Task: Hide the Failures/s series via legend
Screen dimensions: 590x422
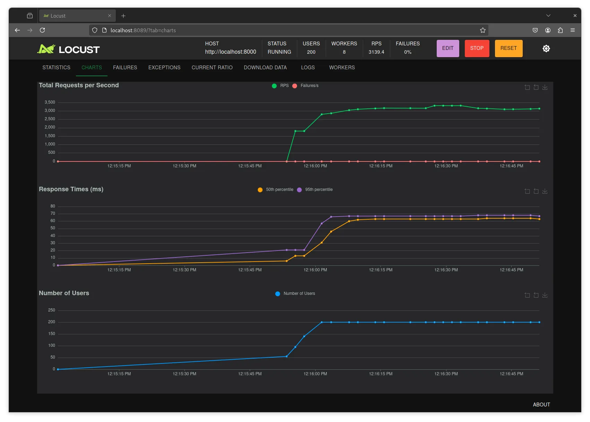Action: click(305, 86)
